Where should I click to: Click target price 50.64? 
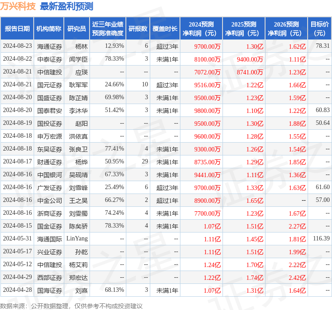[x=323, y=123]
